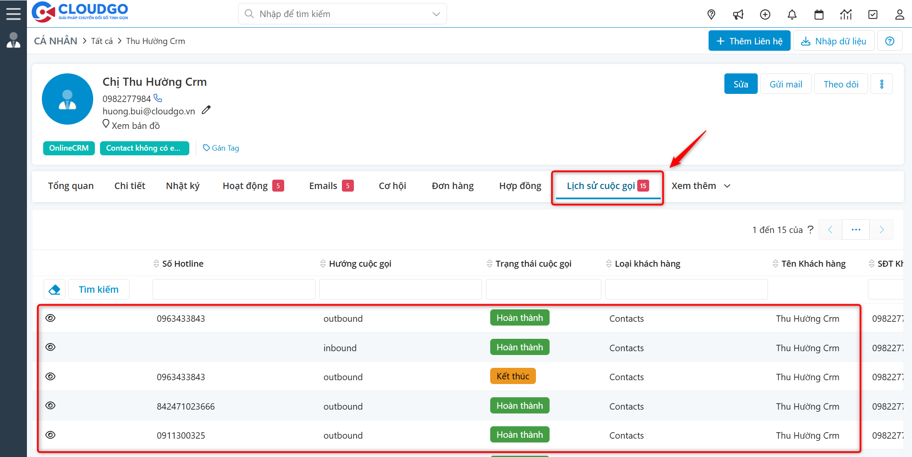Open the reports chart icon

[x=846, y=15]
